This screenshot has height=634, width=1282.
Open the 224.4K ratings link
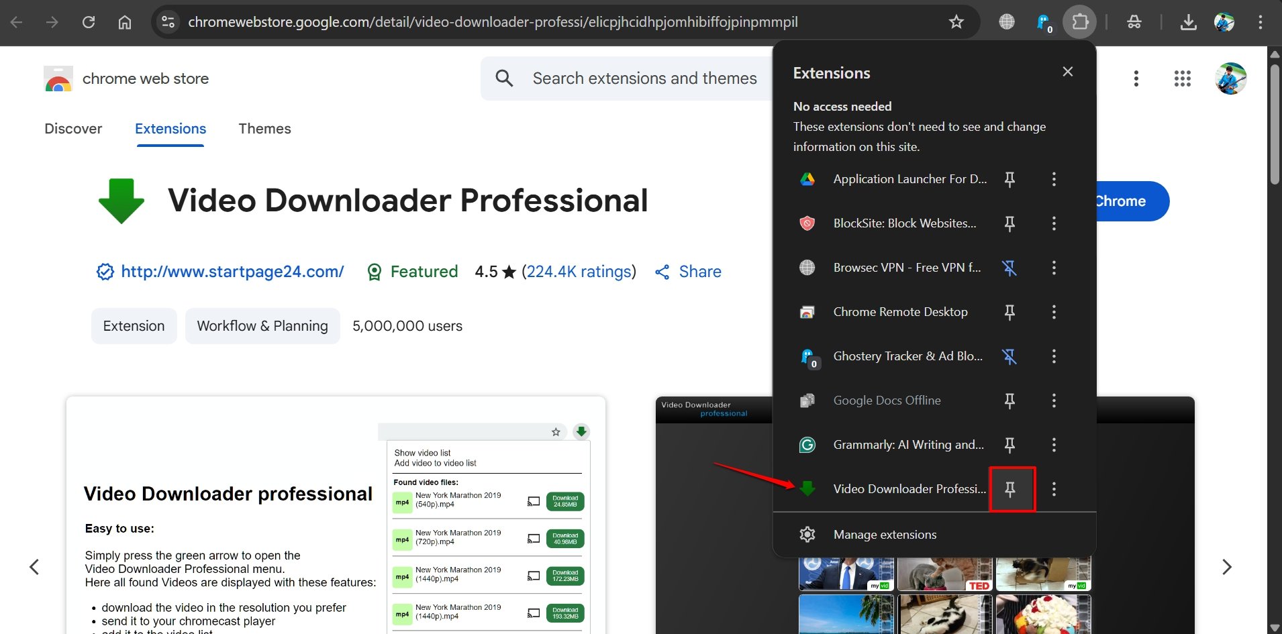pyautogui.click(x=579, y=272)
